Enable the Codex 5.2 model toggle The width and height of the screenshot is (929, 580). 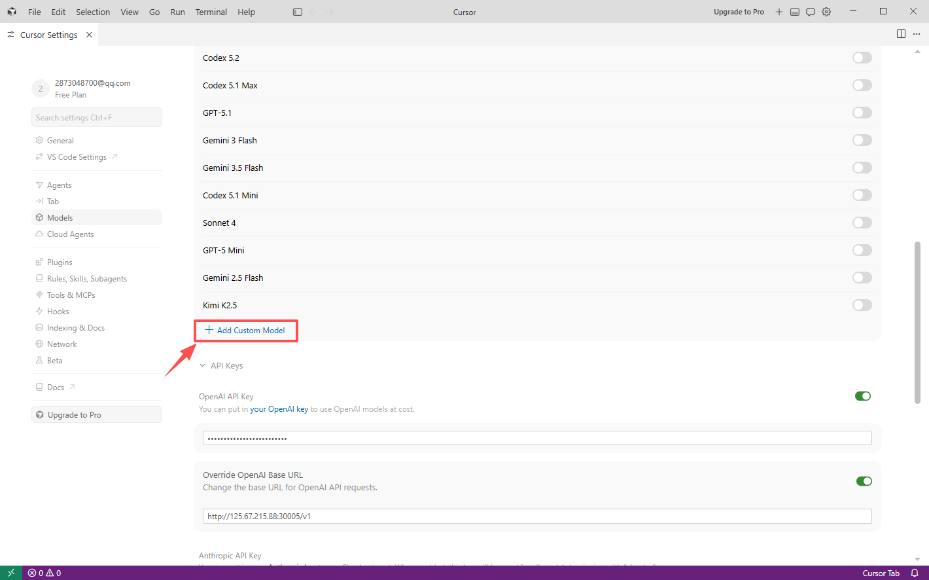(862, 58)
